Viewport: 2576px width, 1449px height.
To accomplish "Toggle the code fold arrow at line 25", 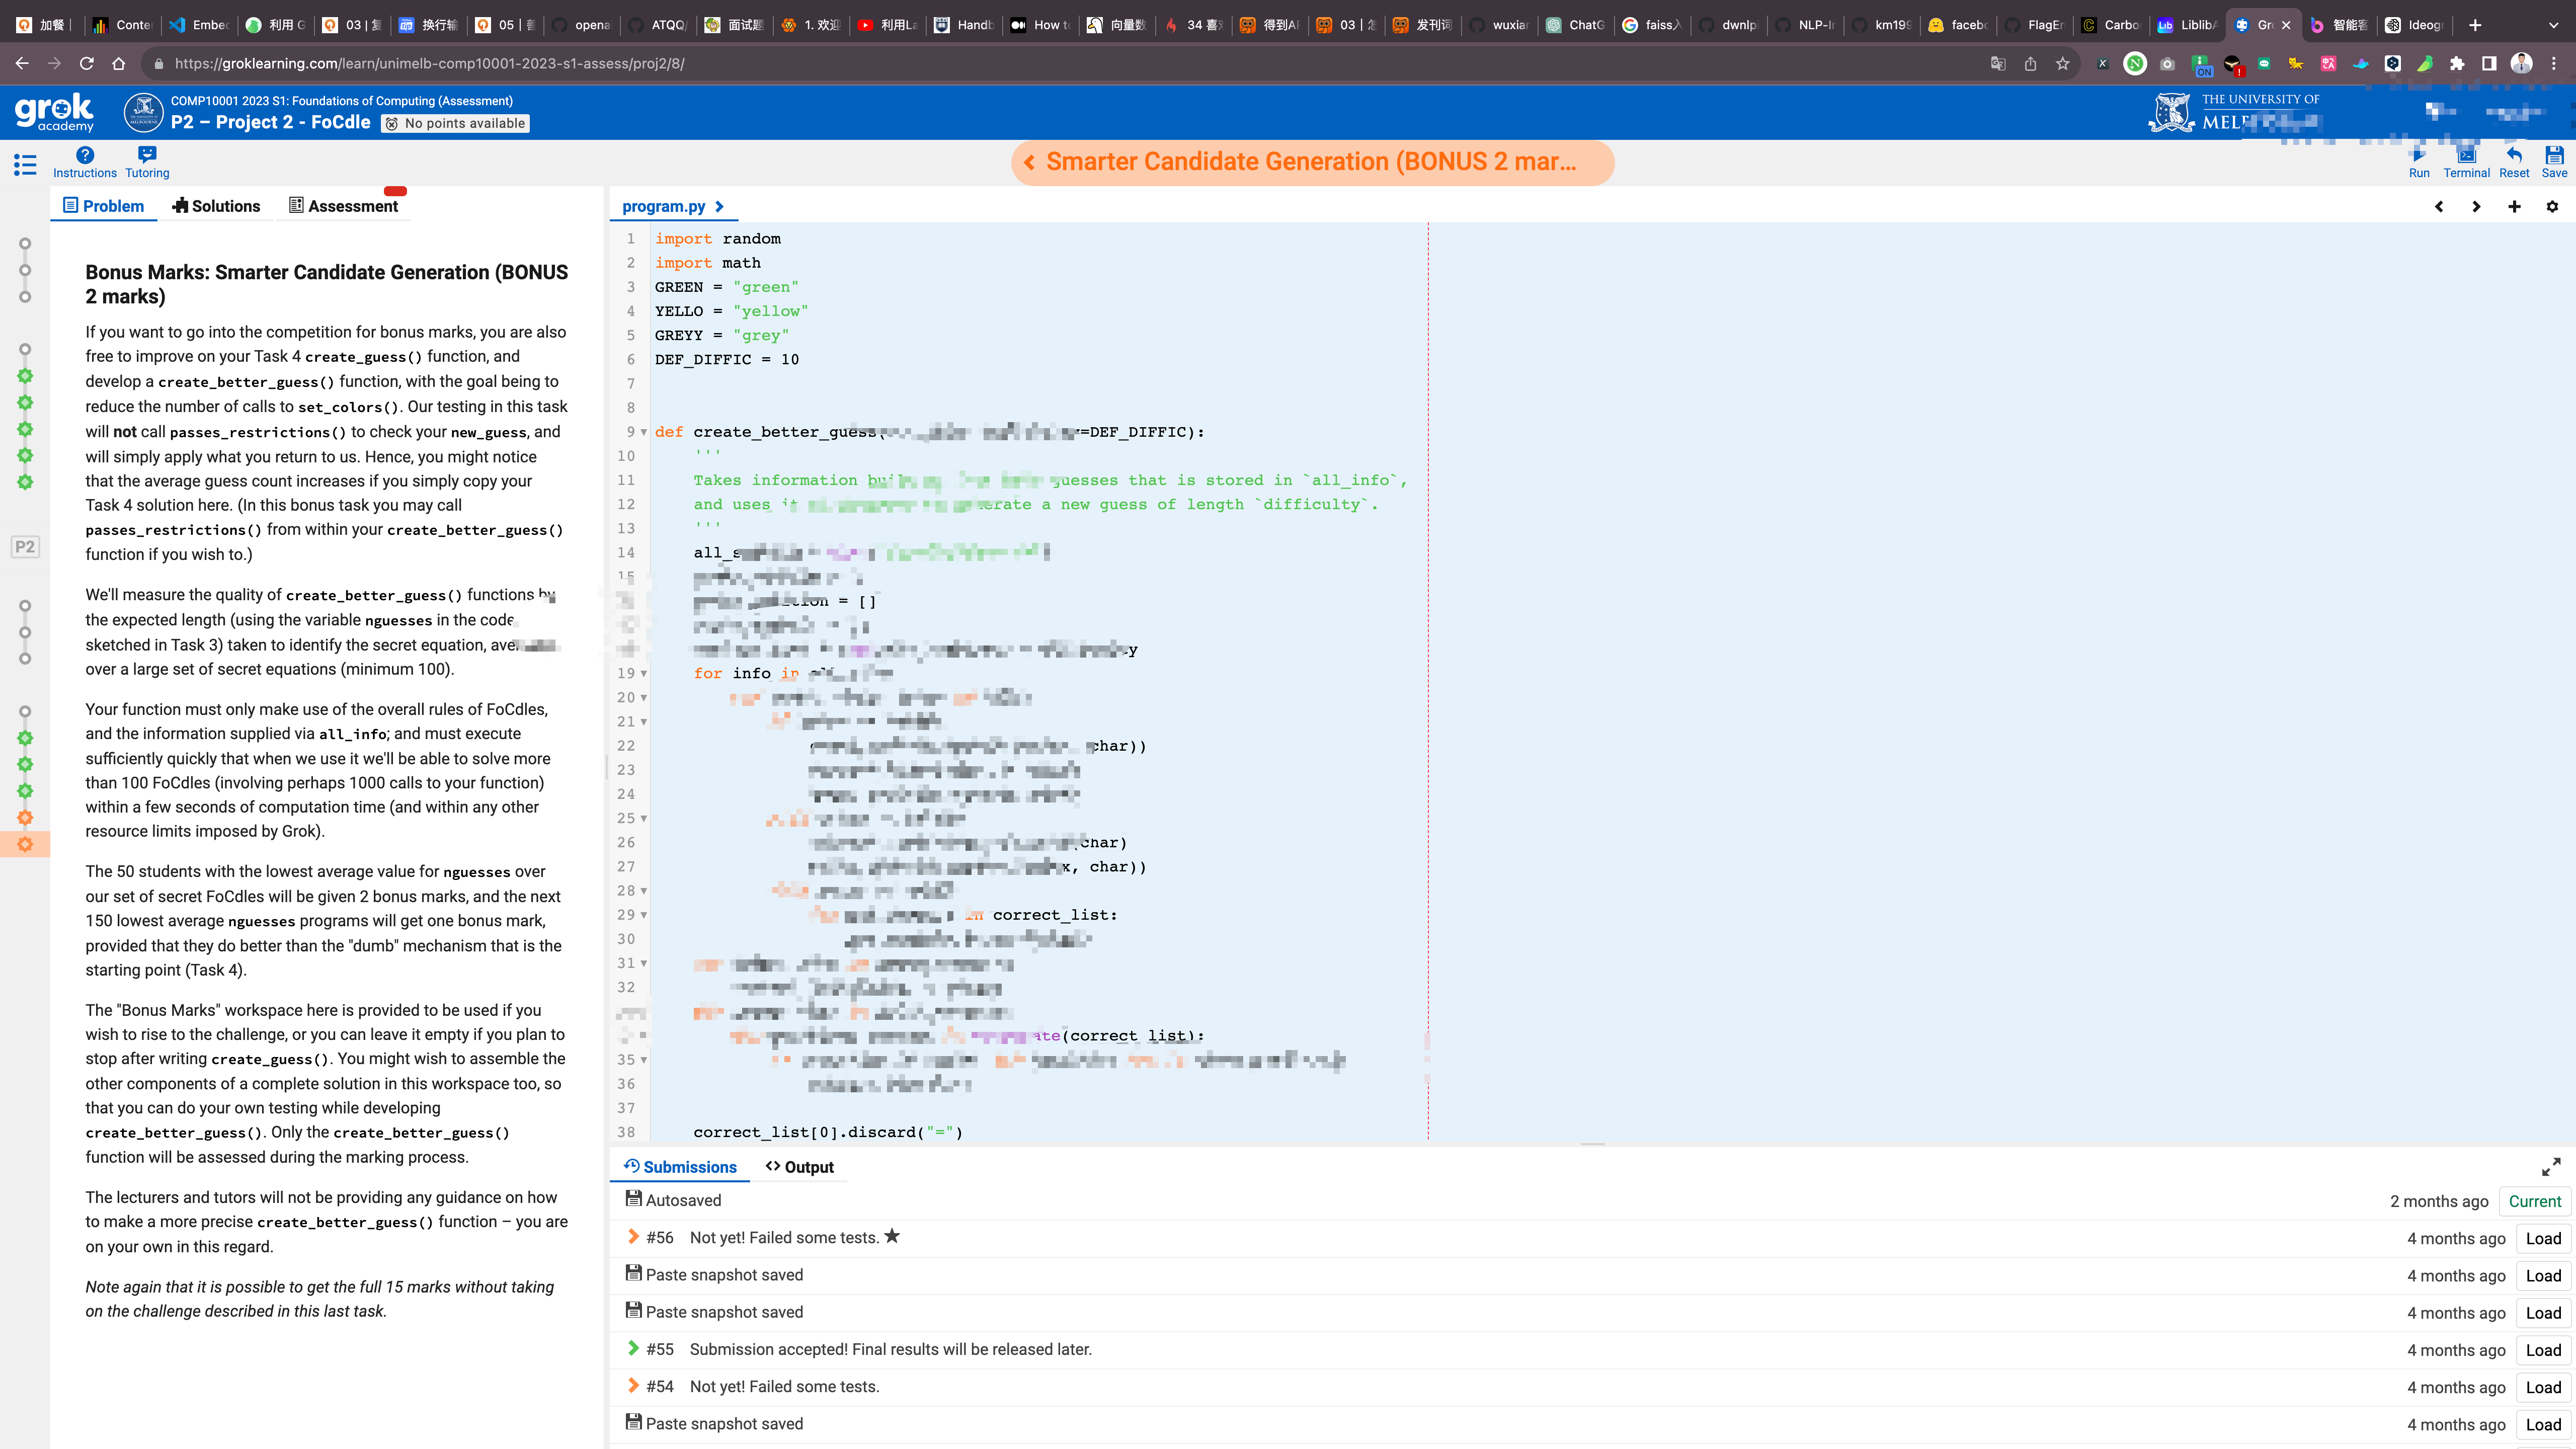I will [x=643, y=818].
